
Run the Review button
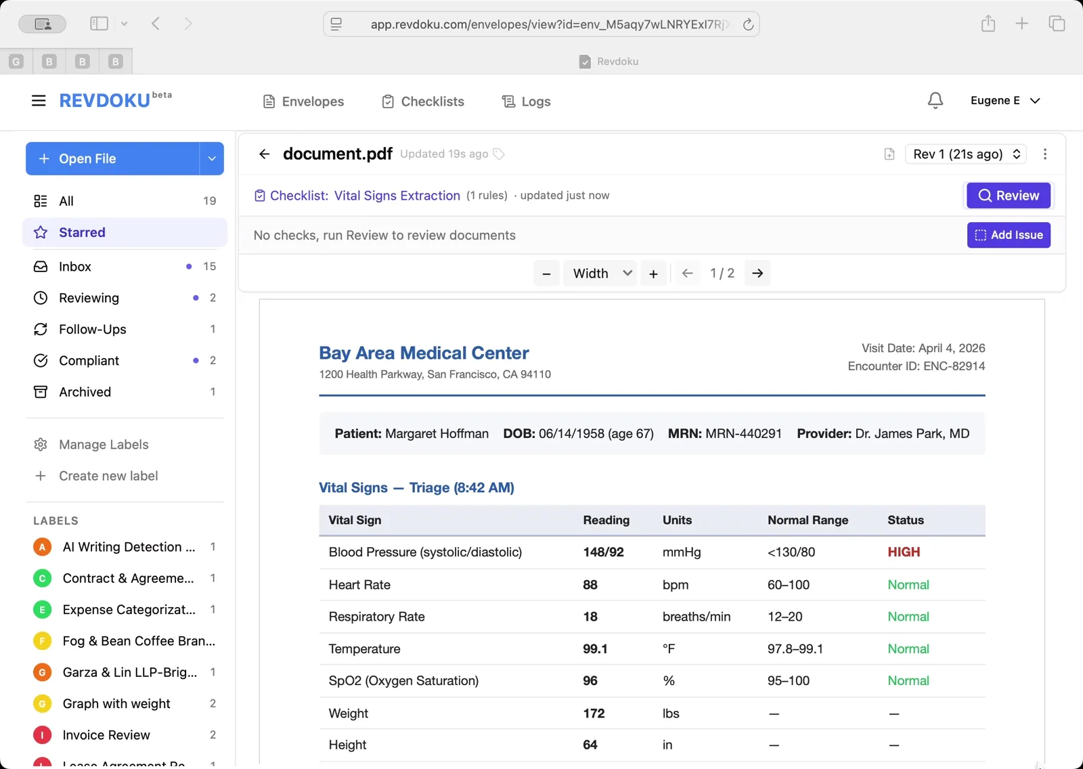1008,196
